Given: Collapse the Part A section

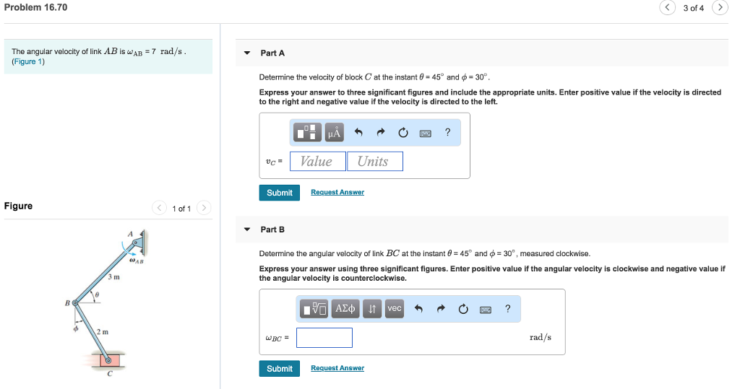Looking at the screenshot, I should 247,53.
